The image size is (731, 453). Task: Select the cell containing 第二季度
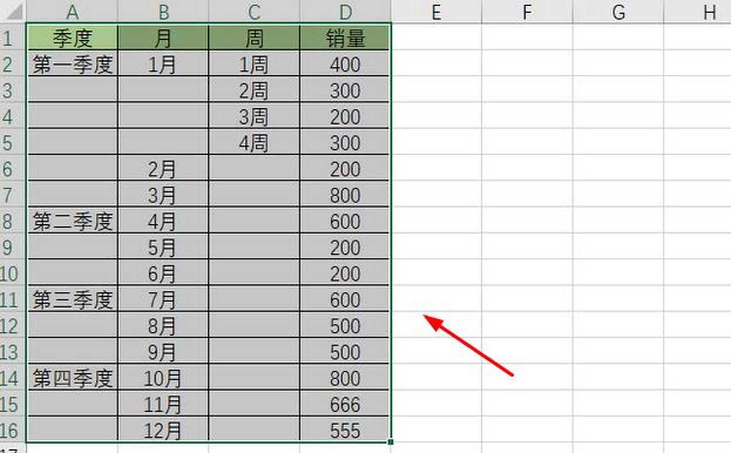click(72, 221)
